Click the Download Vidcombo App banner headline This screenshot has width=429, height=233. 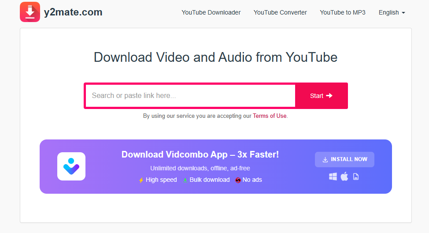tap(200, 154)
